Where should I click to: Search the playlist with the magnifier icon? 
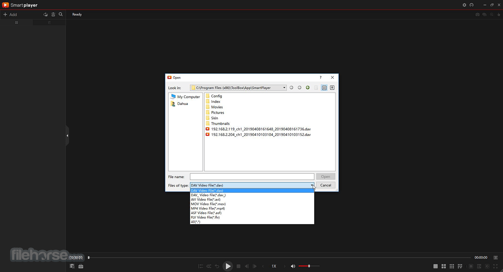click(x=61, y=14)
